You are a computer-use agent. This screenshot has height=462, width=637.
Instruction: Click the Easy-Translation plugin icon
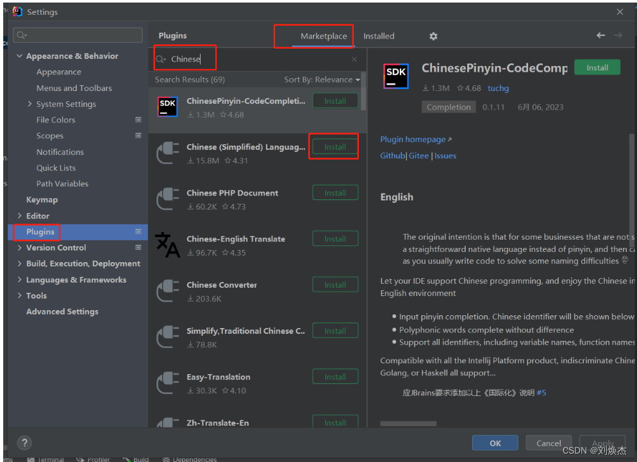168,383
